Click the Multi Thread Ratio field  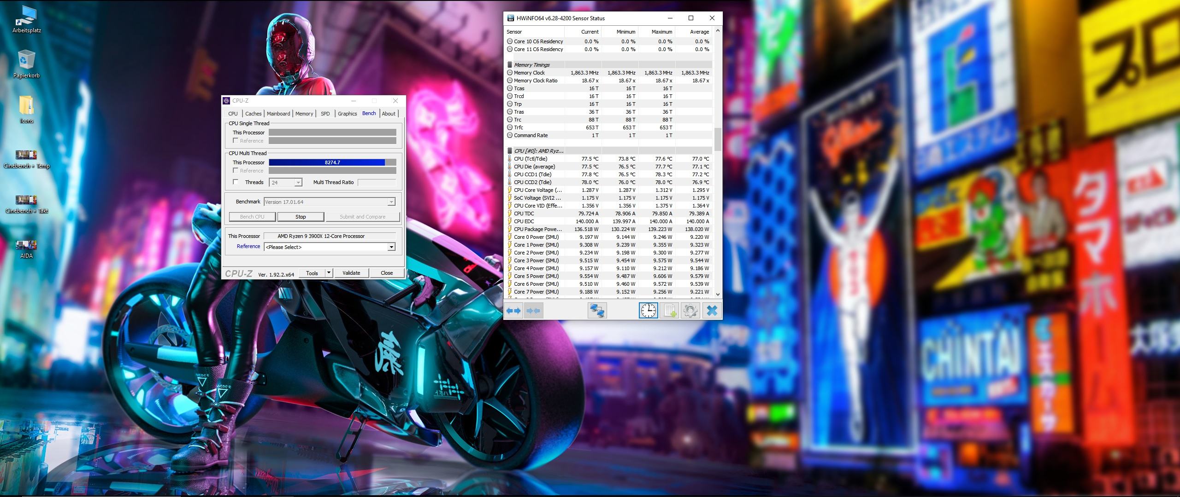coord(377,182)
